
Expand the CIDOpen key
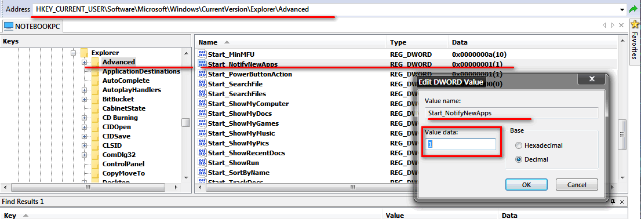84,127
